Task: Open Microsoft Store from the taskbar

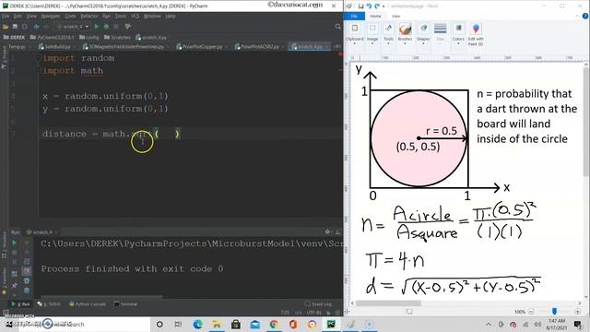Action: (236, 324)
